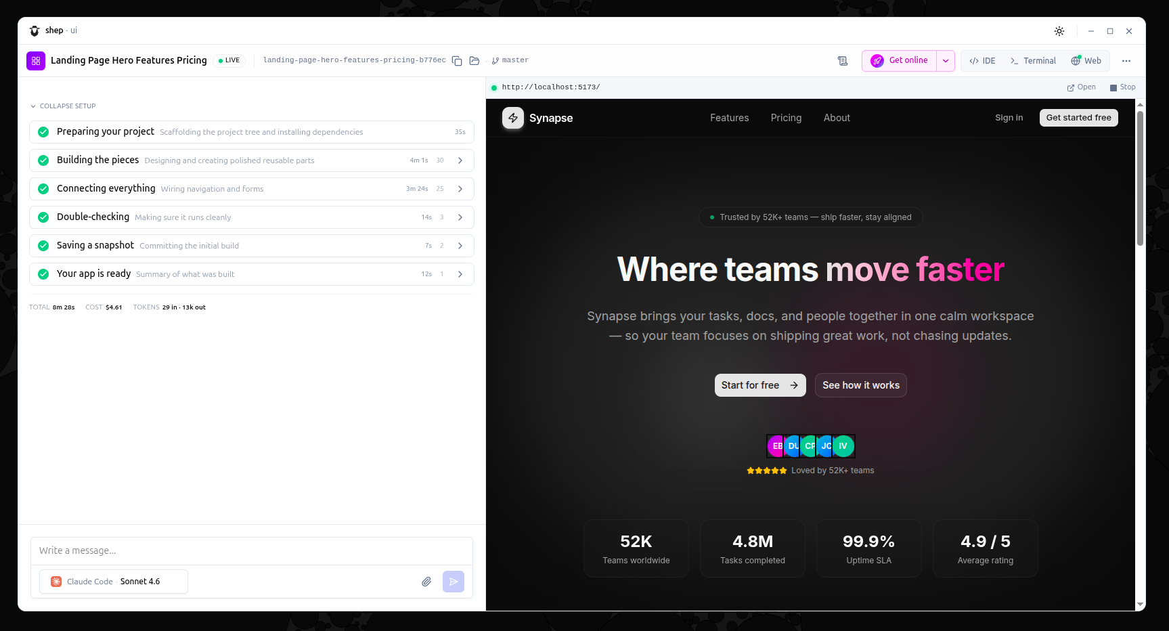Click the git branch master icon
Viewport: 1169px width, 631px height.
coord(497,60)
